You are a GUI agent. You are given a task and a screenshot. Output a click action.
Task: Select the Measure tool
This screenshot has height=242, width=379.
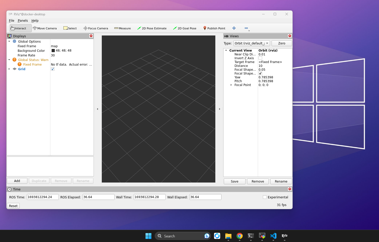pos(122,28)
